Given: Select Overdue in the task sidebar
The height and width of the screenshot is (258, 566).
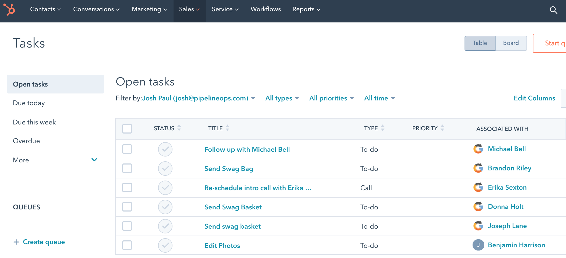Looking at the screenshot, I should tap(26, 141).
